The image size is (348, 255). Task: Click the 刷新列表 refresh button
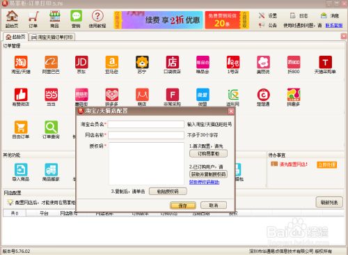(x=329, y=203)
